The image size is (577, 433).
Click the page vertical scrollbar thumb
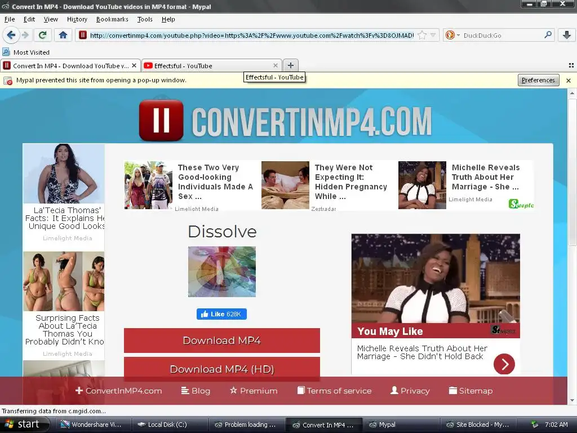(572, 171)
